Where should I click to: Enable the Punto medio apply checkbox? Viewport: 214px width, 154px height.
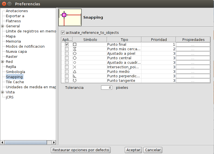[x=67, y=72]
